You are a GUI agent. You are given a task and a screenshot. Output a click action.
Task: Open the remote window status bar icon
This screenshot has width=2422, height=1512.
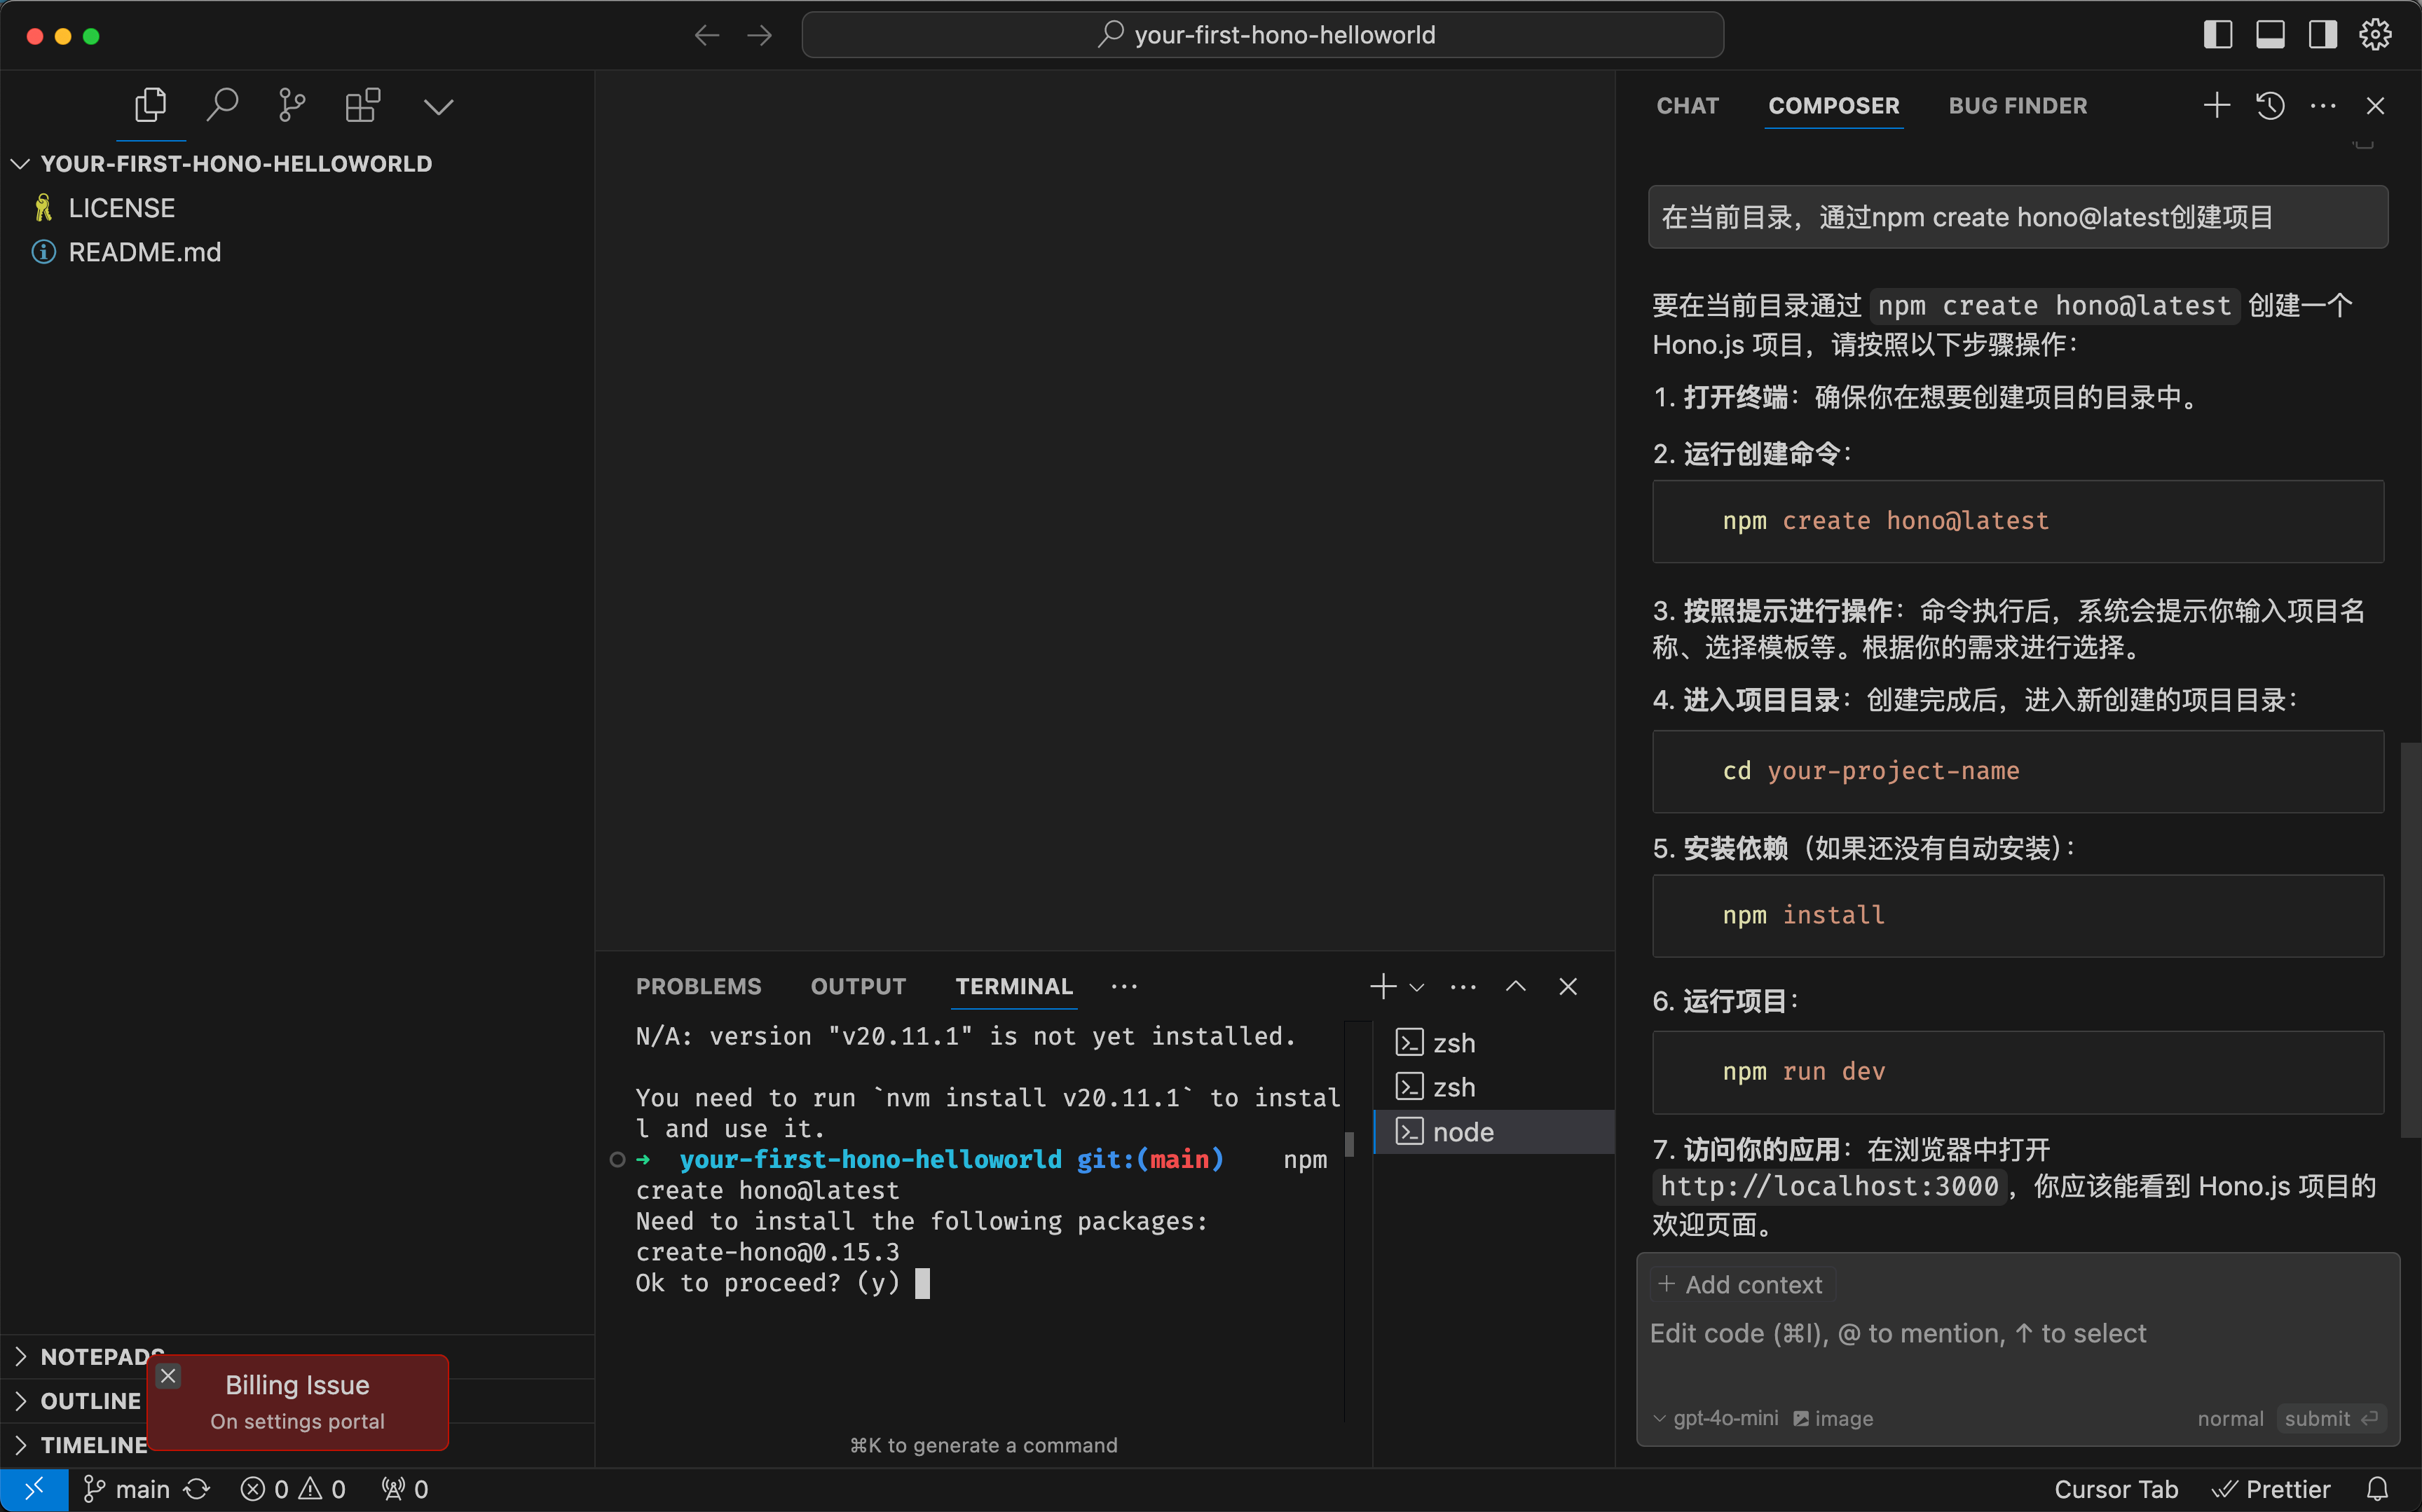[x=34, y=1489]
